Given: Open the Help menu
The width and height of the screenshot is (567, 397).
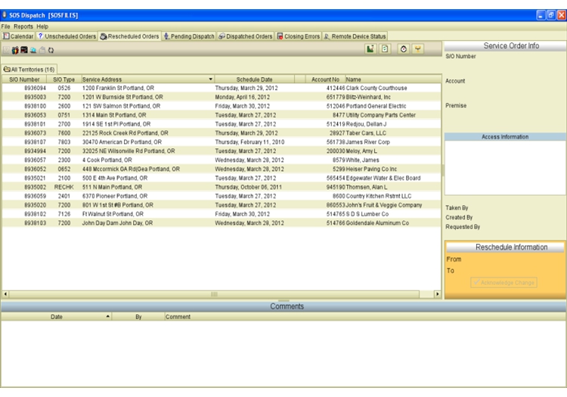Looking at the screenshot, I should (42, 26).
